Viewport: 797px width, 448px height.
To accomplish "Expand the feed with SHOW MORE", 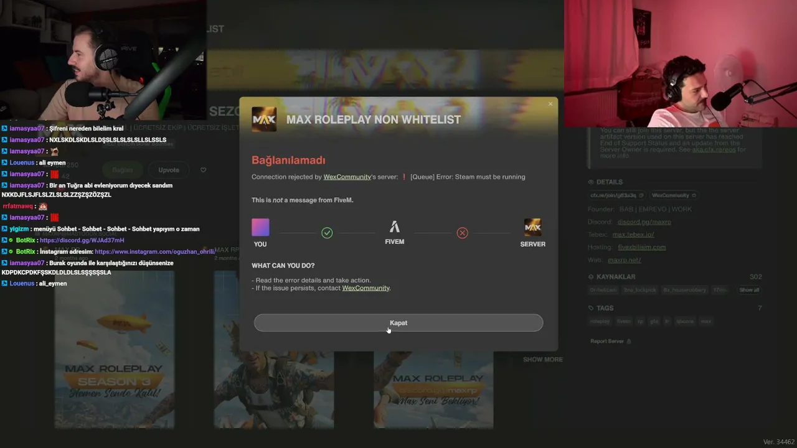I will pyautogui.click(x=543, y=360).
